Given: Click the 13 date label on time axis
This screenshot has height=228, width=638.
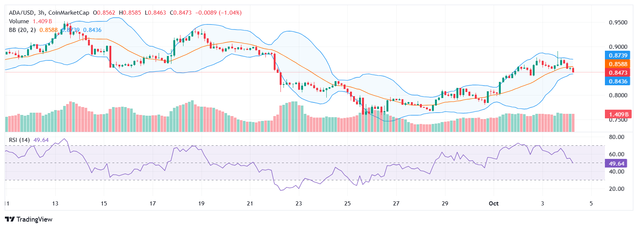Looking at the screenshot, I should tap(55, 204).
